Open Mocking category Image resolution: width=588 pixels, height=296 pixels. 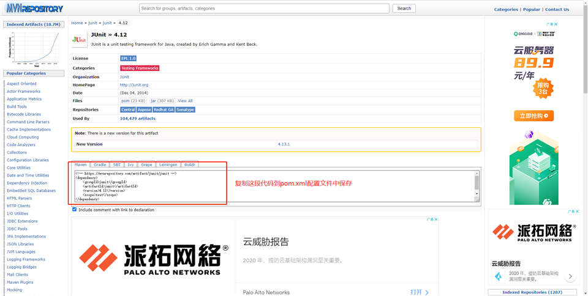(14, 290)
